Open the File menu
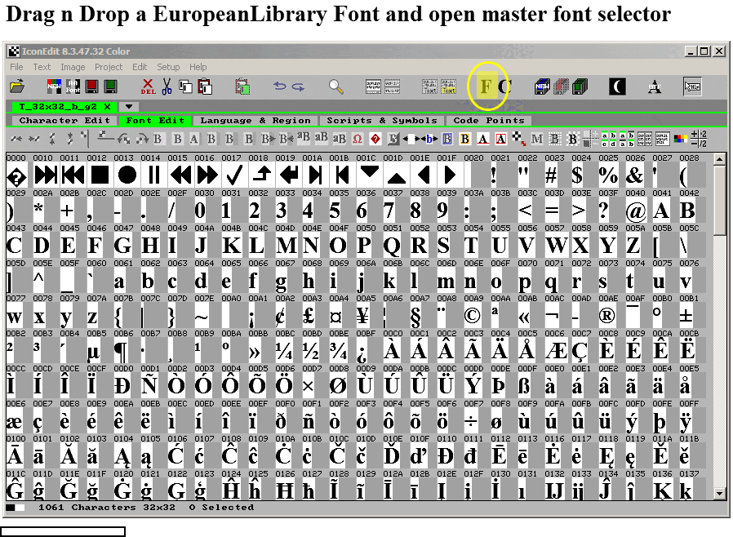Viewport: 733px width, 537px height. [16, 67]
